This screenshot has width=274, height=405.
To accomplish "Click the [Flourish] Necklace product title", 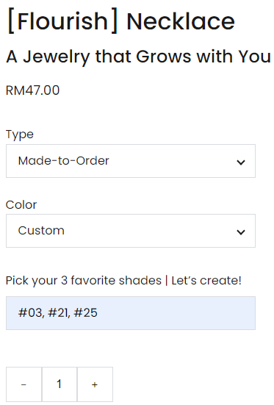I will 121,21.
